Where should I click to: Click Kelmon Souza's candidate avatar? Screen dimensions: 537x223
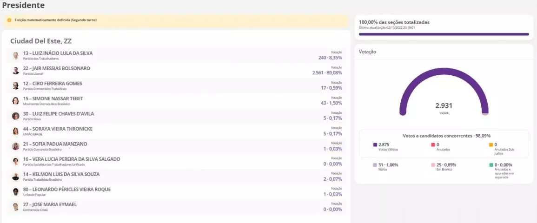click(x=16, y=177)
